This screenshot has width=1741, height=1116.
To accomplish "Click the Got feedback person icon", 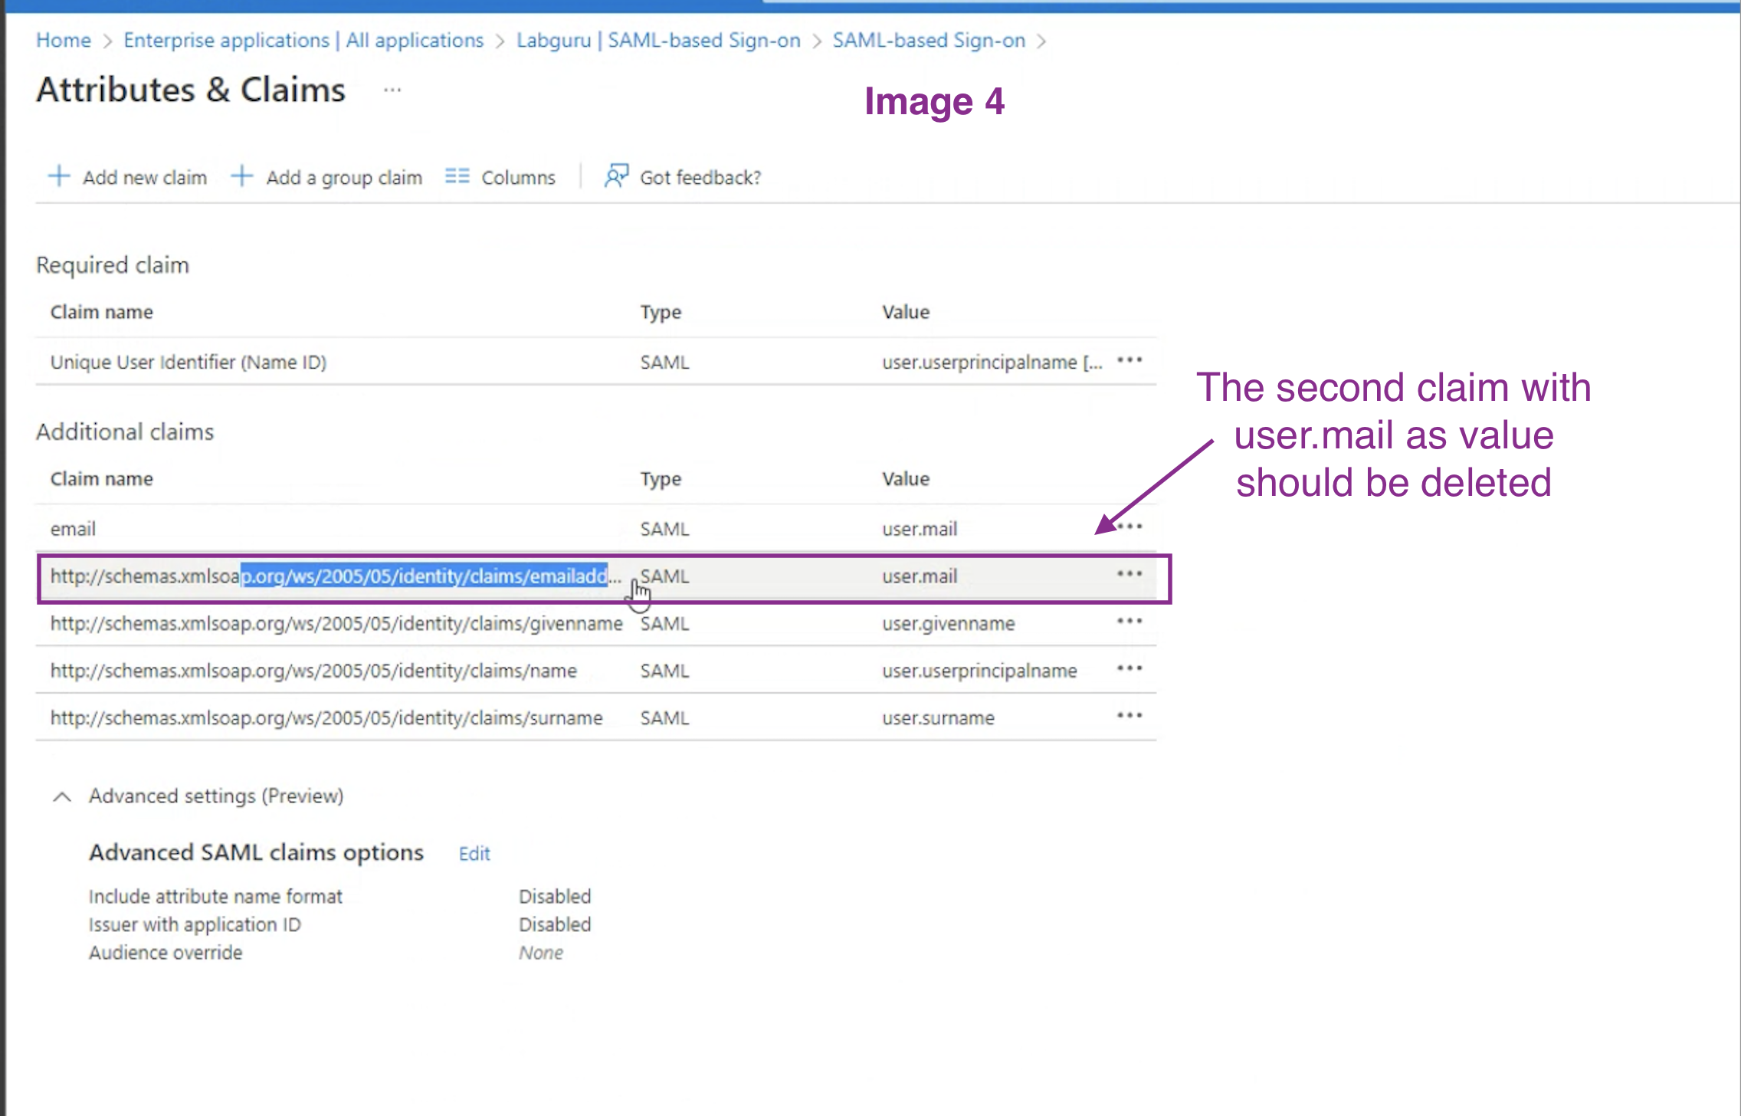I will [x=616, y=176].
